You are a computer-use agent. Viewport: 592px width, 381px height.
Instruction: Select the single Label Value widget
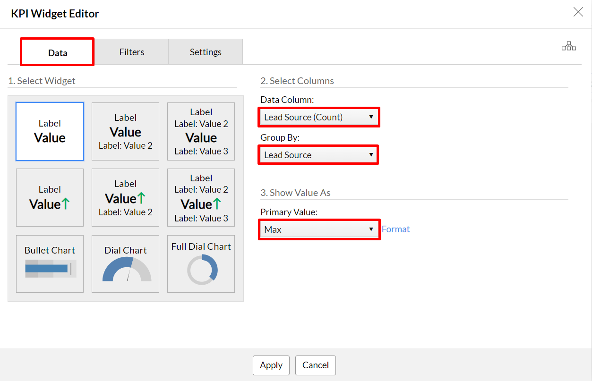[x=50, y=132]
